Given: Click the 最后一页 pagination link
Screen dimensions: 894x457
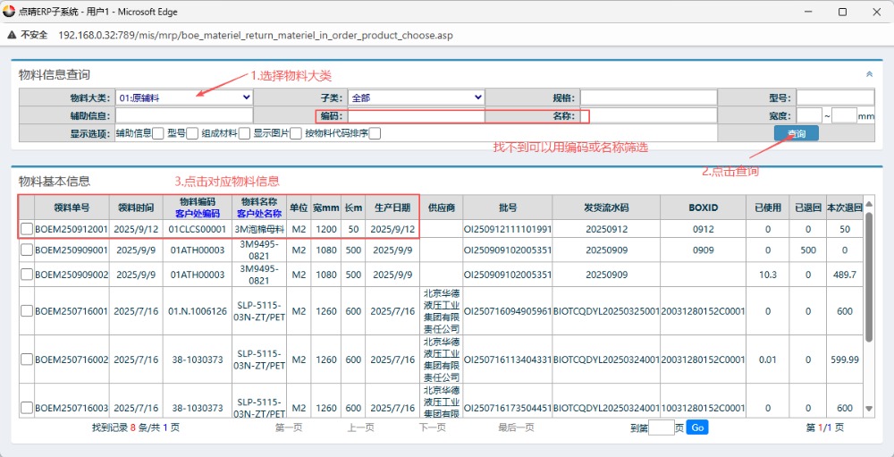Looking at the screenshot, I should (x=515, y=427).
